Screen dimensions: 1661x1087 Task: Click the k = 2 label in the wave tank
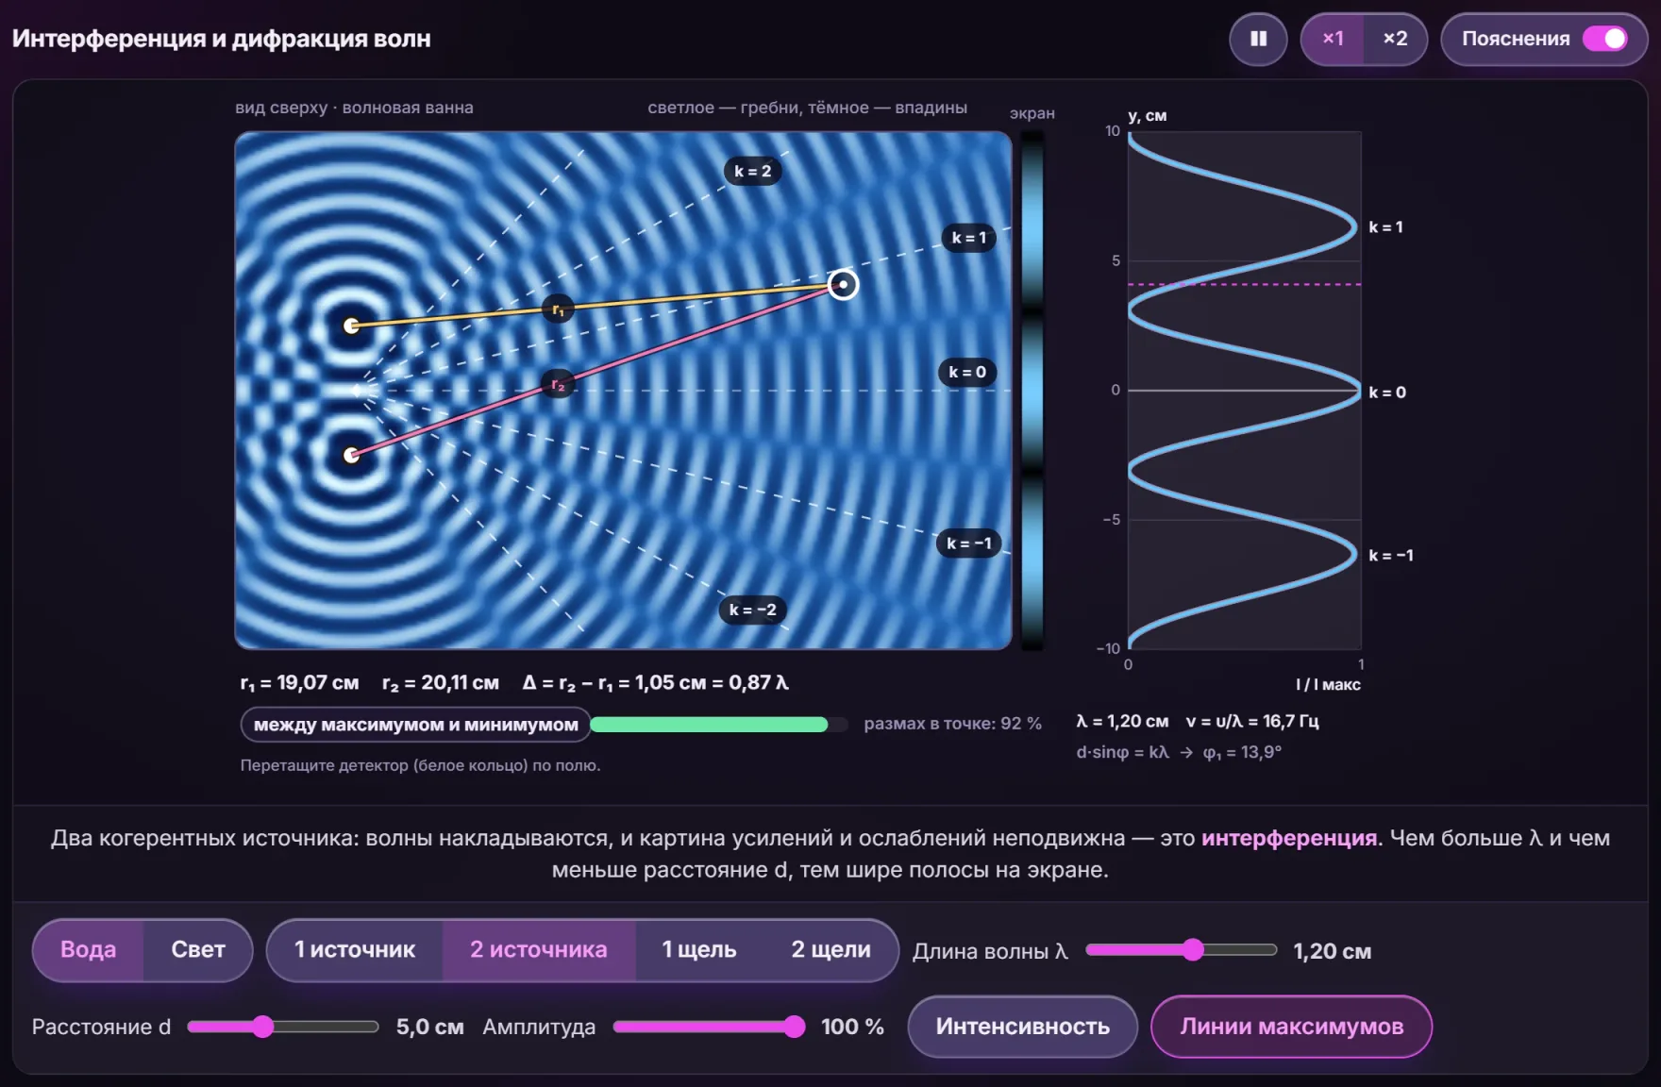(753, 171)
